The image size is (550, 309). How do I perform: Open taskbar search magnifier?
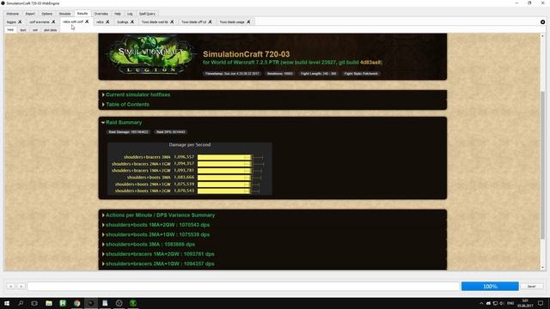(21, 303)
